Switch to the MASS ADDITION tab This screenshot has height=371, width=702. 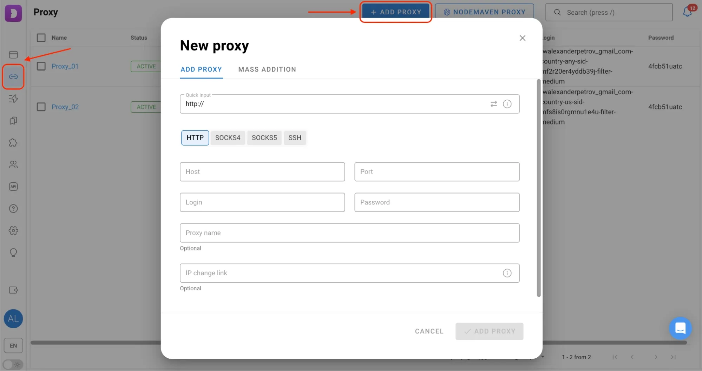(267, 69)
